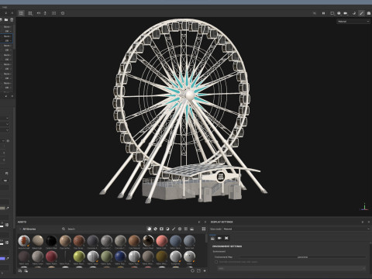Click the Environment Map panorama button
The width and height of the screenshot is (372, 279).
[x=302, y=257]
